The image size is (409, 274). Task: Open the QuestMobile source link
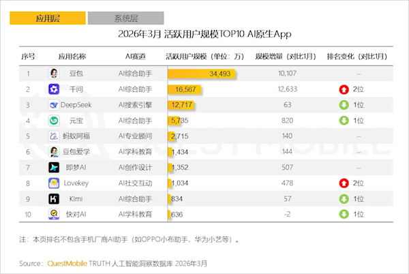click(x=66, y=262)
